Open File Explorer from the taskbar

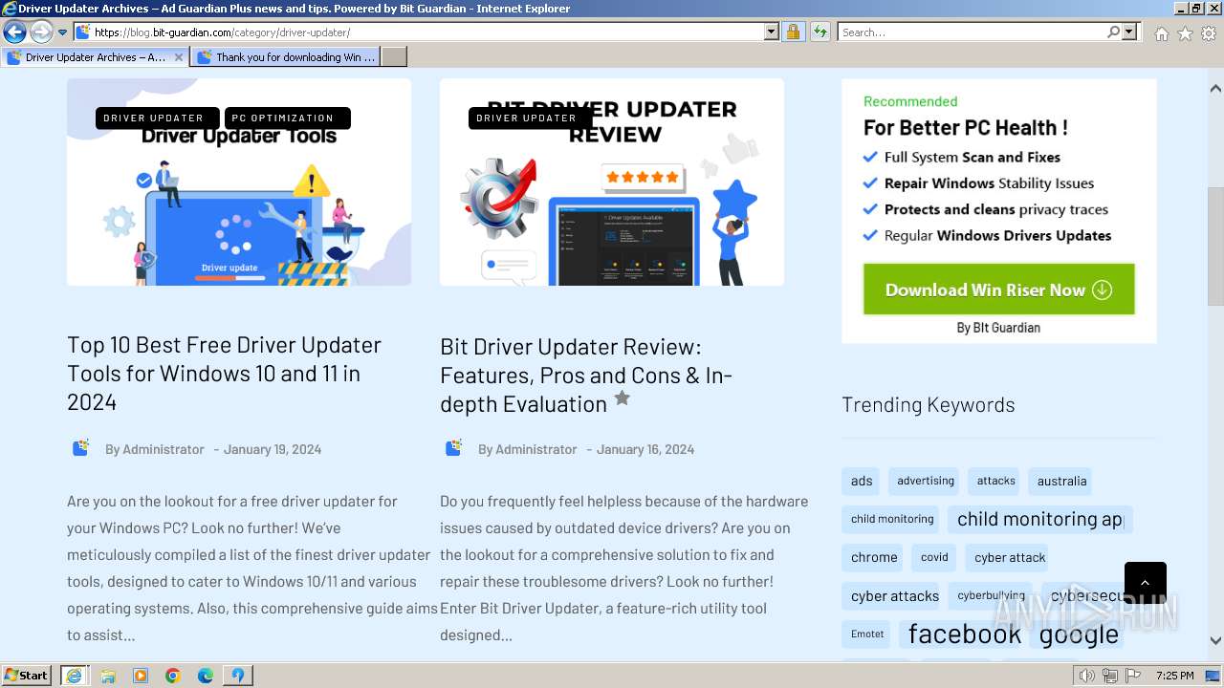pyautogui.click(x=108, y=676)
